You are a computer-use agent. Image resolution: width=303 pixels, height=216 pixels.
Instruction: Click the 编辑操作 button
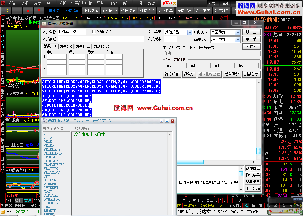[x=172, y=74]
